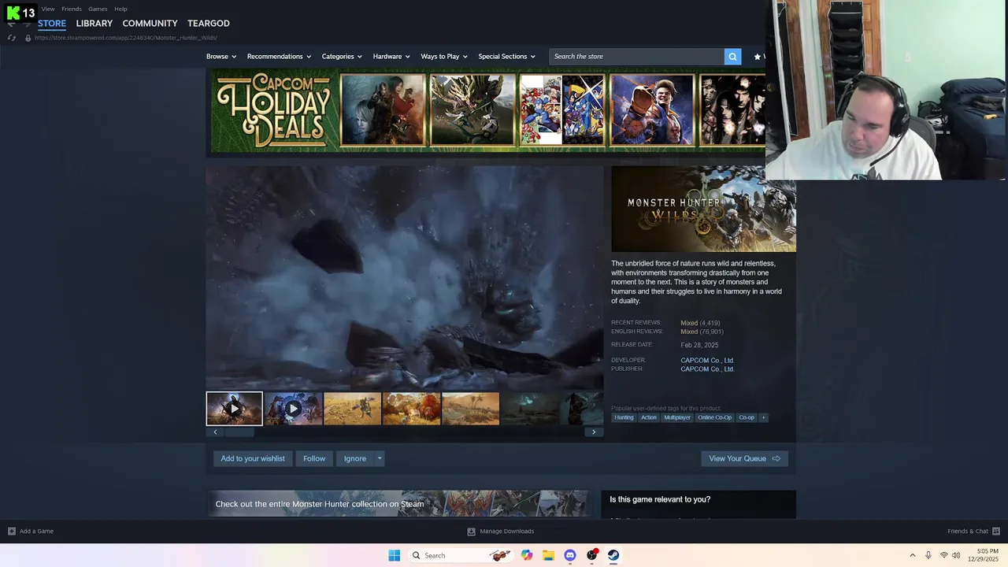Click the Hunting tag
This screenshot has width=1008, height=567.
(624, 417)
